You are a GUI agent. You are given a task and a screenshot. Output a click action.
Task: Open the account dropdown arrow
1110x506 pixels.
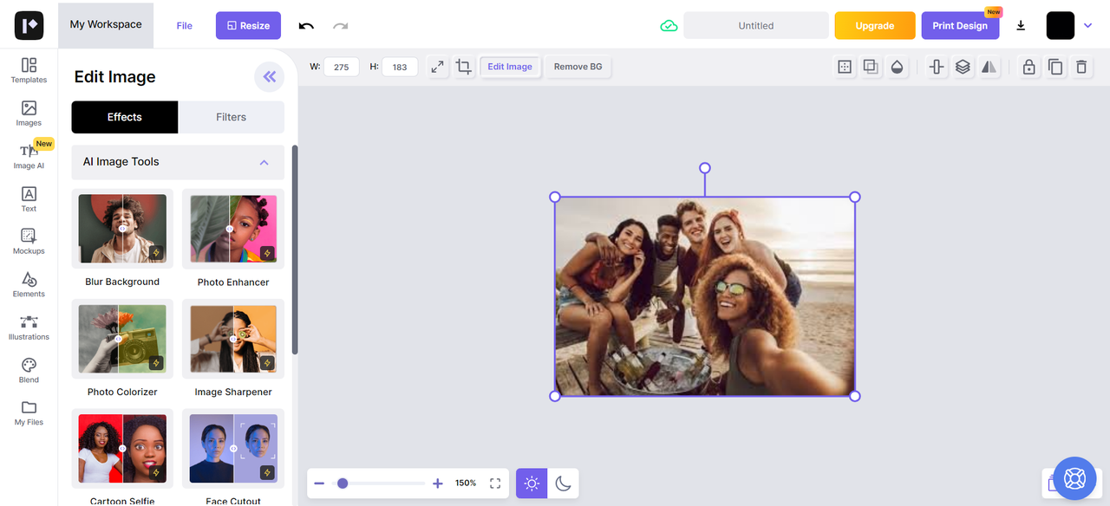(1088, 26)
